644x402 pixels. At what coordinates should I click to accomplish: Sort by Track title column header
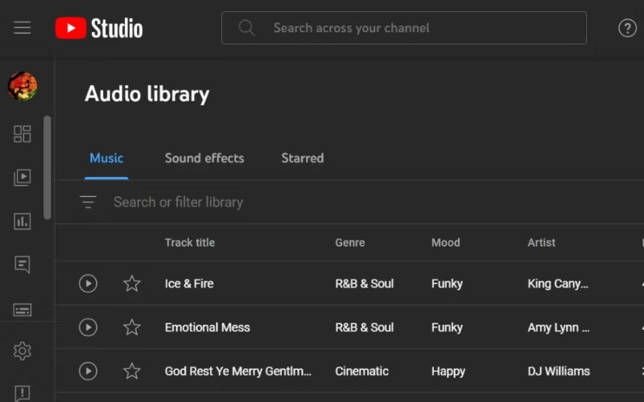coord(190,243)
